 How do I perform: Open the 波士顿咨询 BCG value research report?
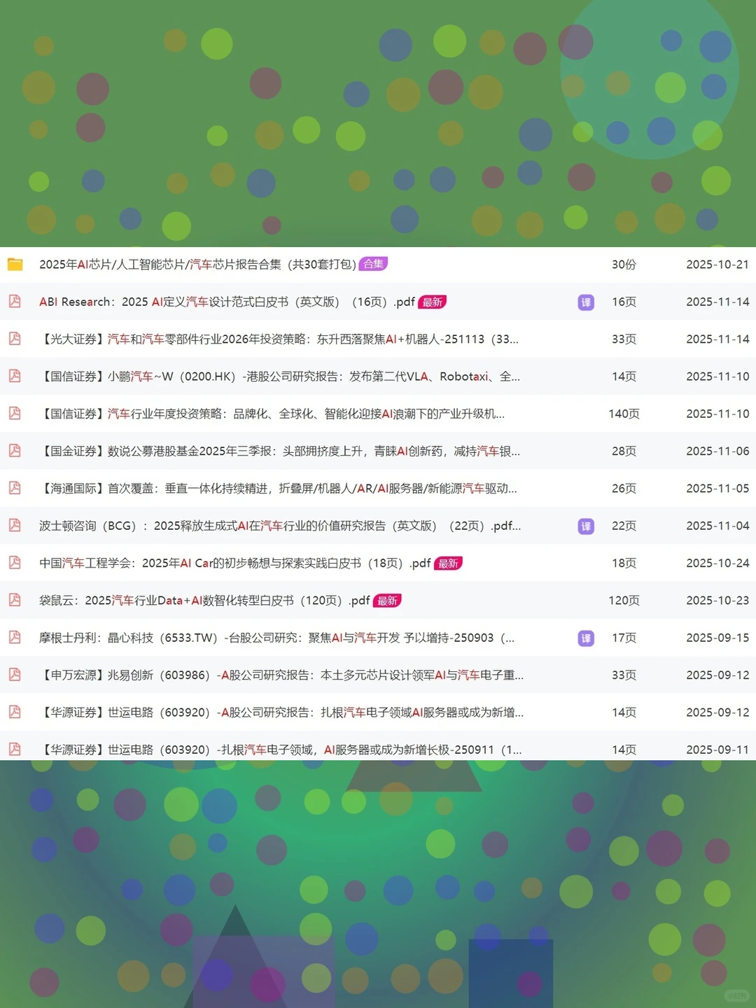tap(280, 526)
